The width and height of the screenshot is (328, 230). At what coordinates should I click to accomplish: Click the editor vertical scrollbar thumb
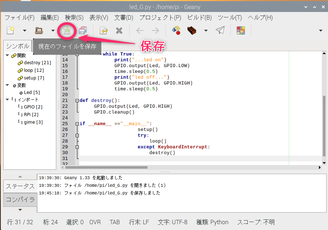pos(324,126)
